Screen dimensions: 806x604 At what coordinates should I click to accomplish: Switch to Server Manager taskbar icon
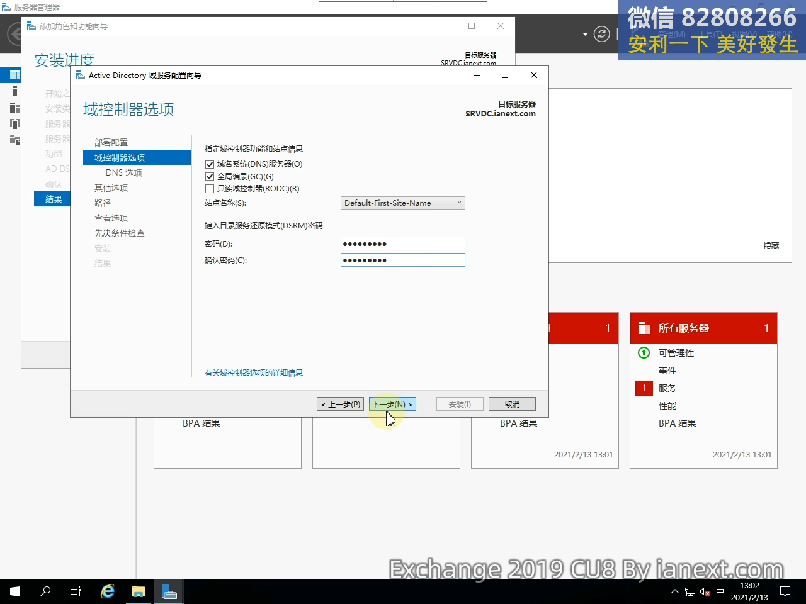pyautogui.click(x=169, y=591)
